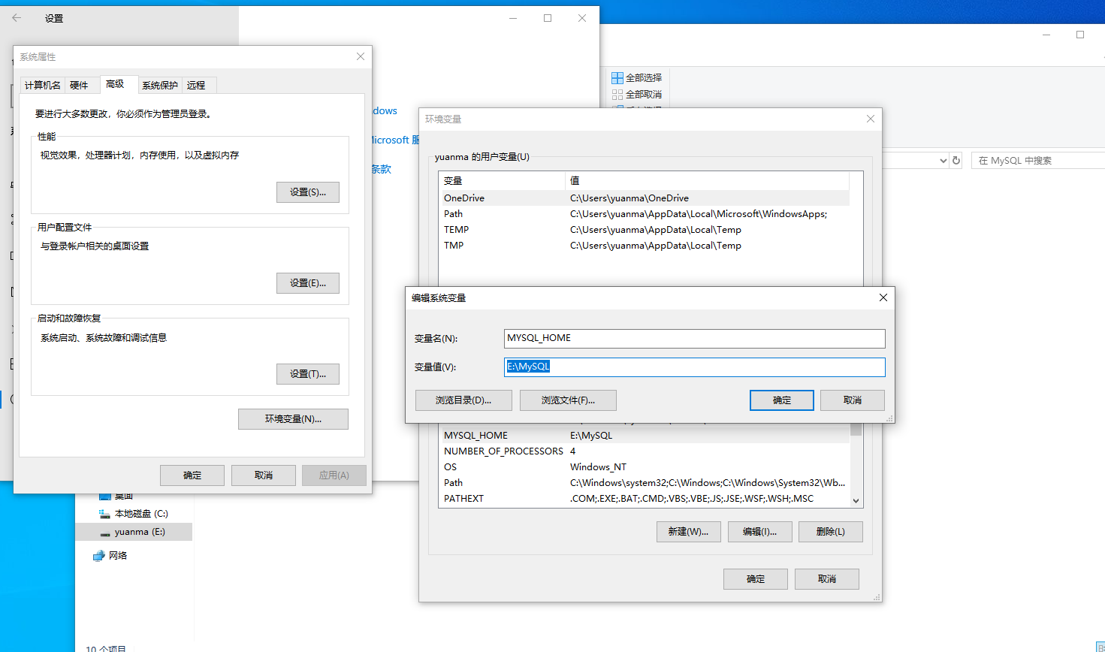
Task: Open 网络 in Explorer navigation pane
Action: click(x=110, y=556)
